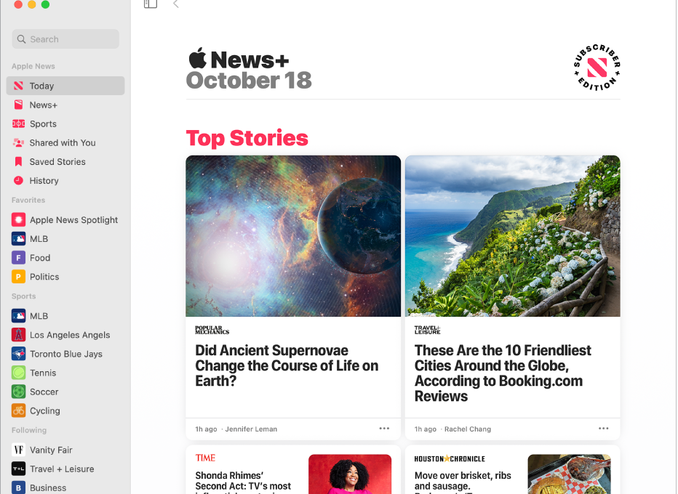
Task: Select Apple News Spotlight favorite
Action: (65, 220)
